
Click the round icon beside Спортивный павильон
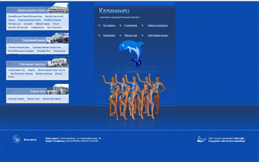pyautogui.click(x=10, y=64)
